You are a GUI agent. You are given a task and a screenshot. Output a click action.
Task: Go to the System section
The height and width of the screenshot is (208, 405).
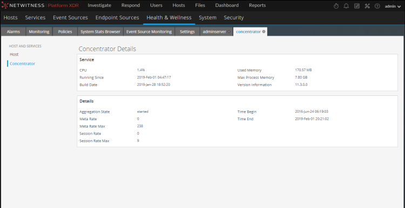pyautogui.click(x=208, y=18)
